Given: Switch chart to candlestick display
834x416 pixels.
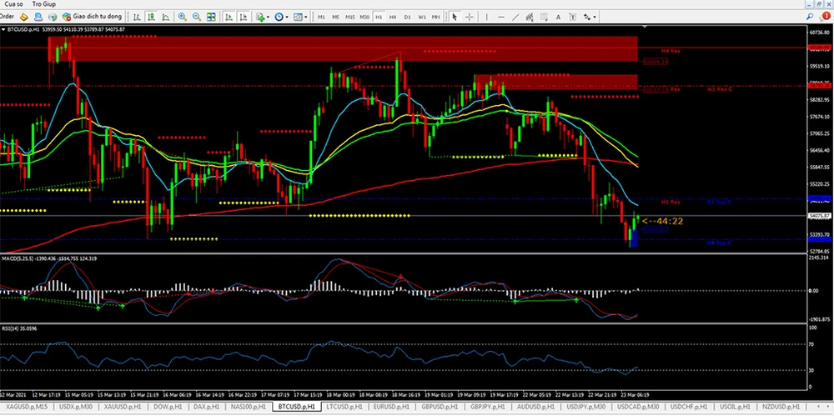Looking at the screenshot, I should pyautogui.click(x=151, y=17).
